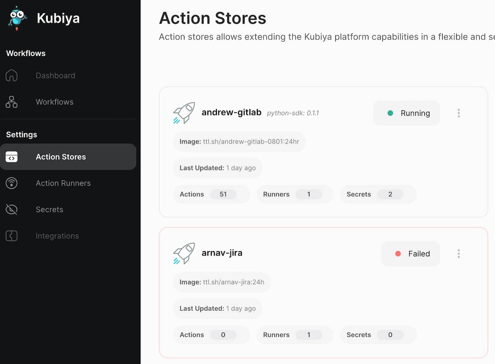Click the Action Stores code icon
495x364 pixels.
tap(12, 157)
